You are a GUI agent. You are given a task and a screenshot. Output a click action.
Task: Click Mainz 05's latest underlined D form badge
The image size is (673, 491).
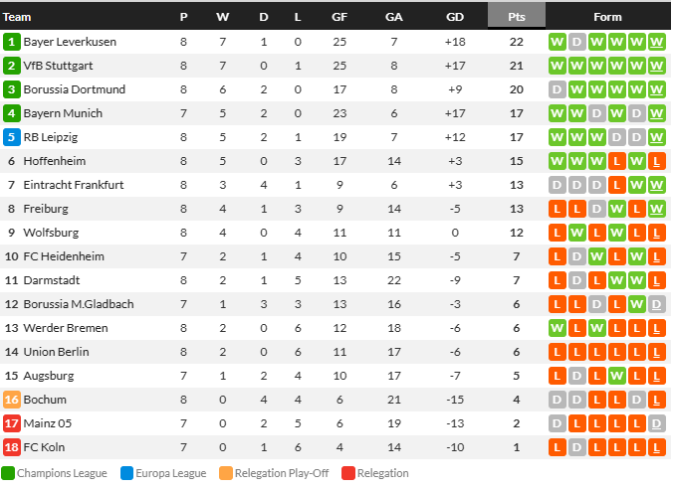[657, 423]
